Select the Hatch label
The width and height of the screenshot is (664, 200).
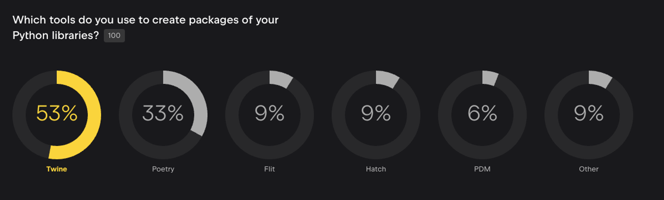pos(376,169)
